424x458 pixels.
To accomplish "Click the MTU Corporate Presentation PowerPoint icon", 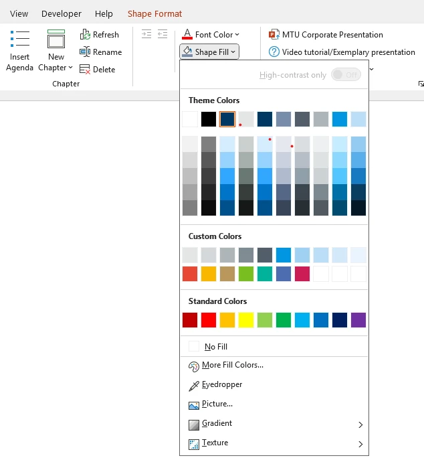I will point(274,34).
